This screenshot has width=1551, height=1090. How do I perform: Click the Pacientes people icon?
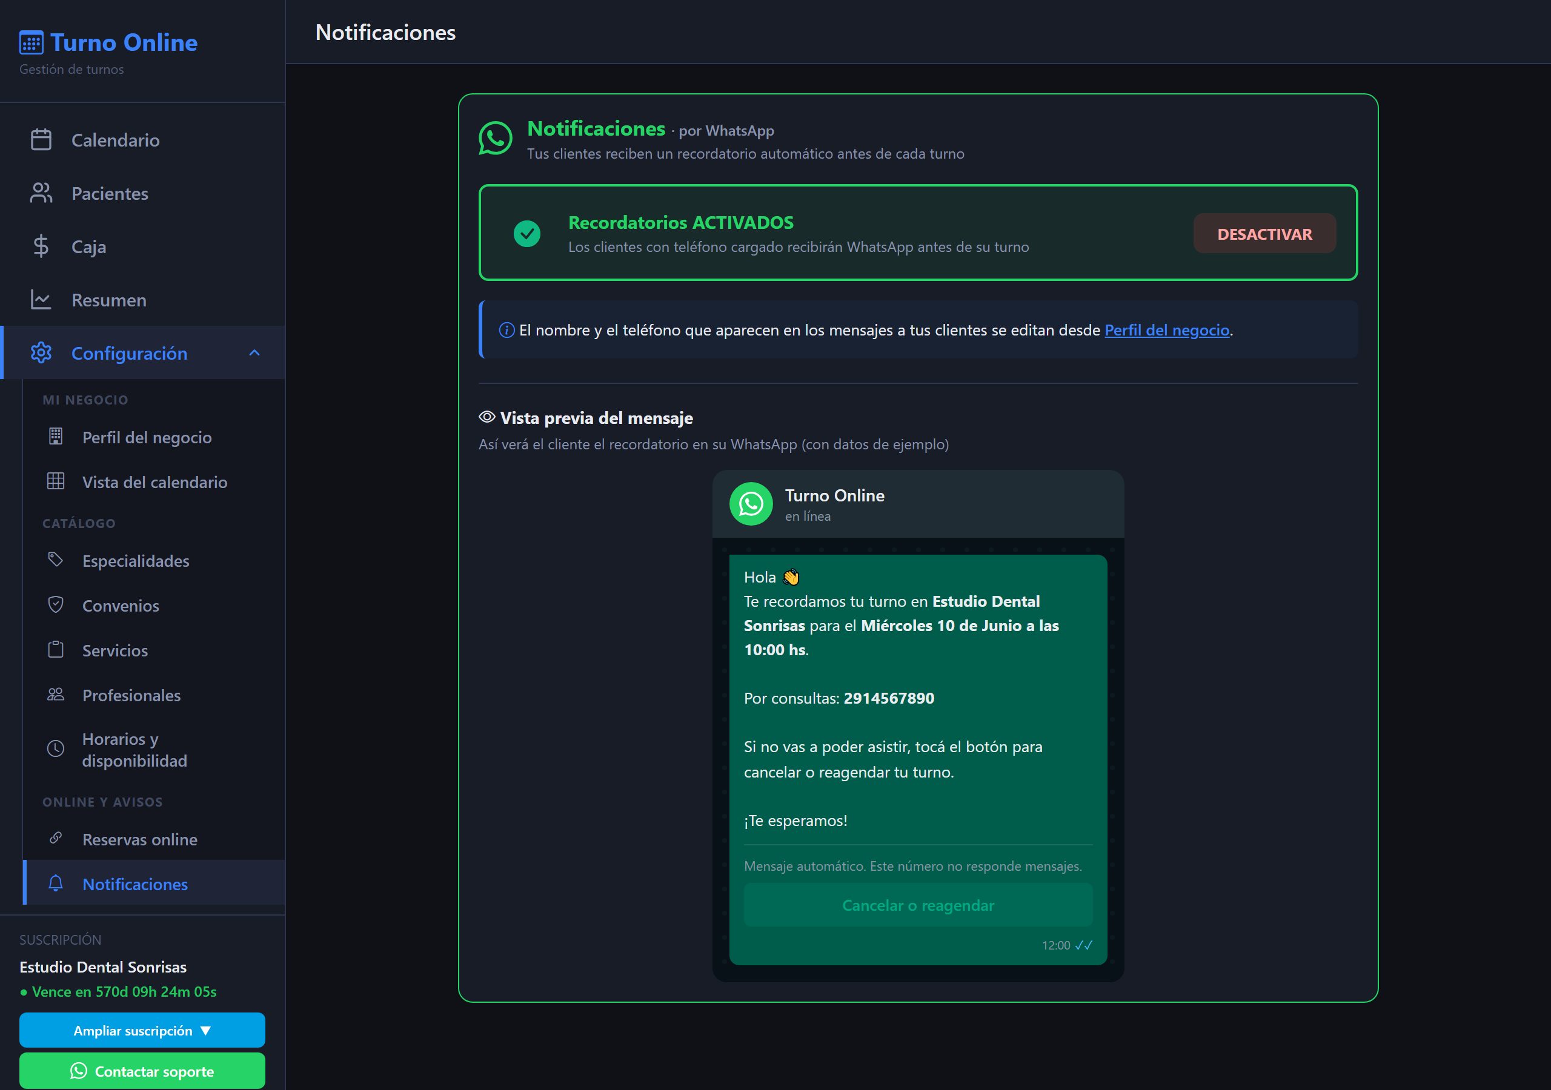point(41,193)
